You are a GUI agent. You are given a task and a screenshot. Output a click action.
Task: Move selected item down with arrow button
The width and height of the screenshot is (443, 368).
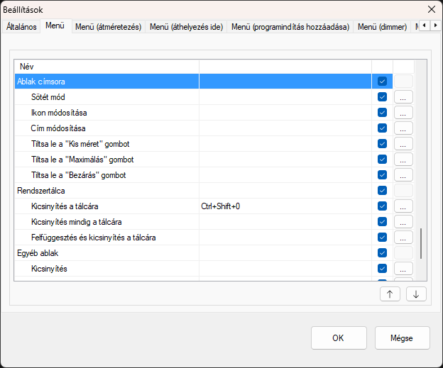pyautogui.click(x=416, y=294)
